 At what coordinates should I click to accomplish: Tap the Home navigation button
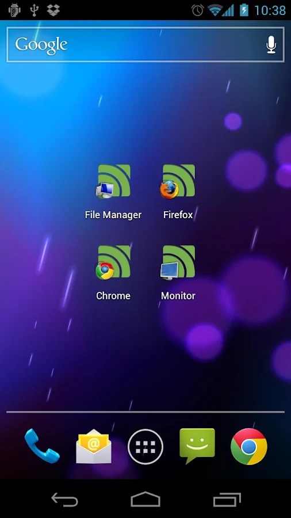[145, 499]
